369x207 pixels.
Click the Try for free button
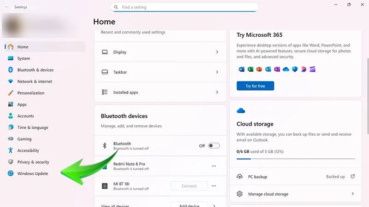point(255,86)
